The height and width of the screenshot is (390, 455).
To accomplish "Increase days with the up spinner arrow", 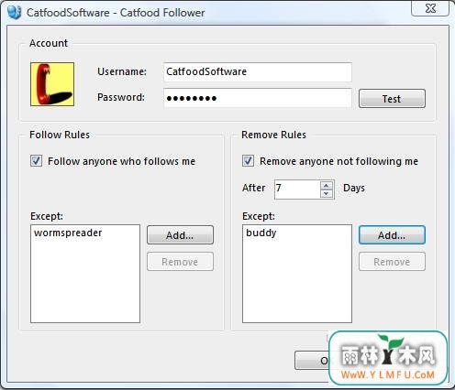I will (327, 185).
